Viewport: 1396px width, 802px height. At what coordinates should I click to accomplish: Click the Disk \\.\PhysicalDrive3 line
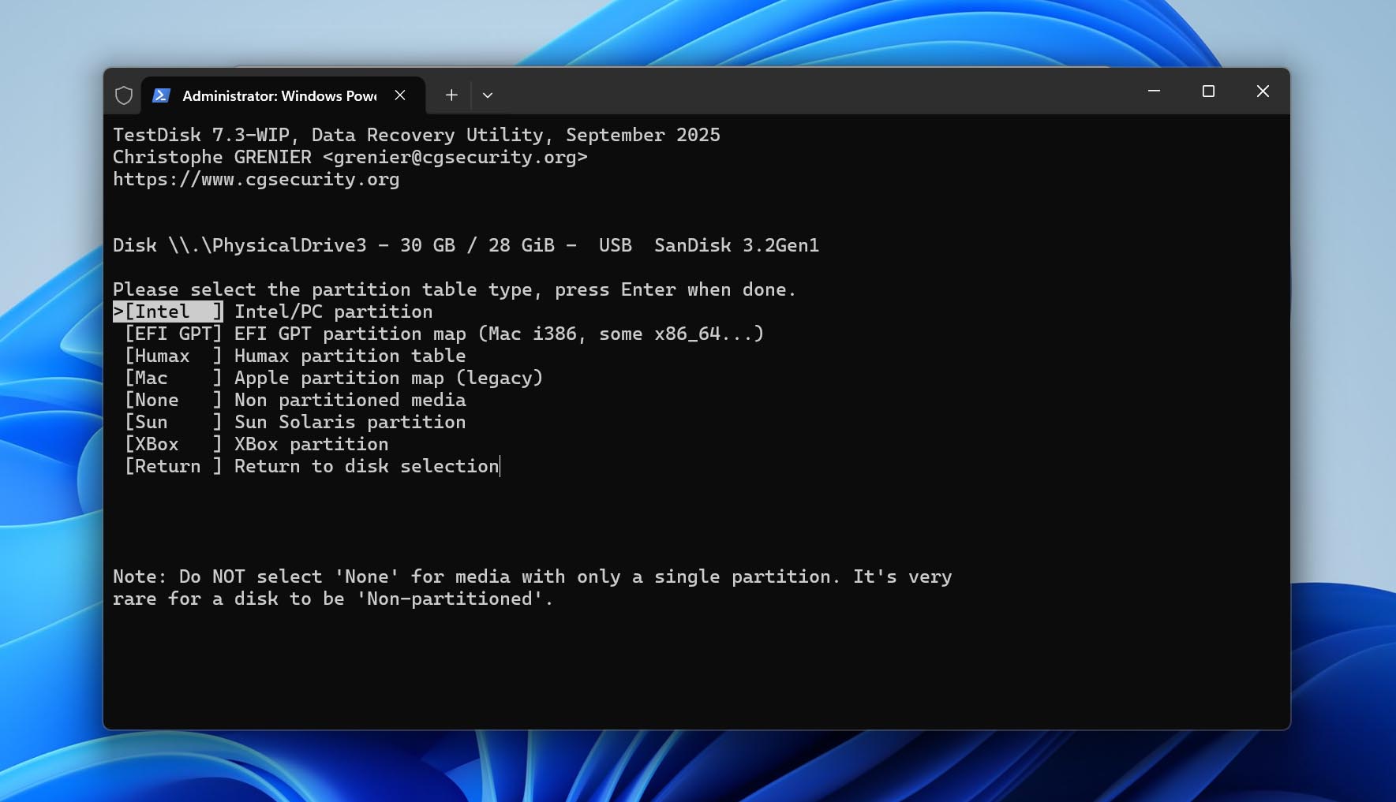click(466, 246)
